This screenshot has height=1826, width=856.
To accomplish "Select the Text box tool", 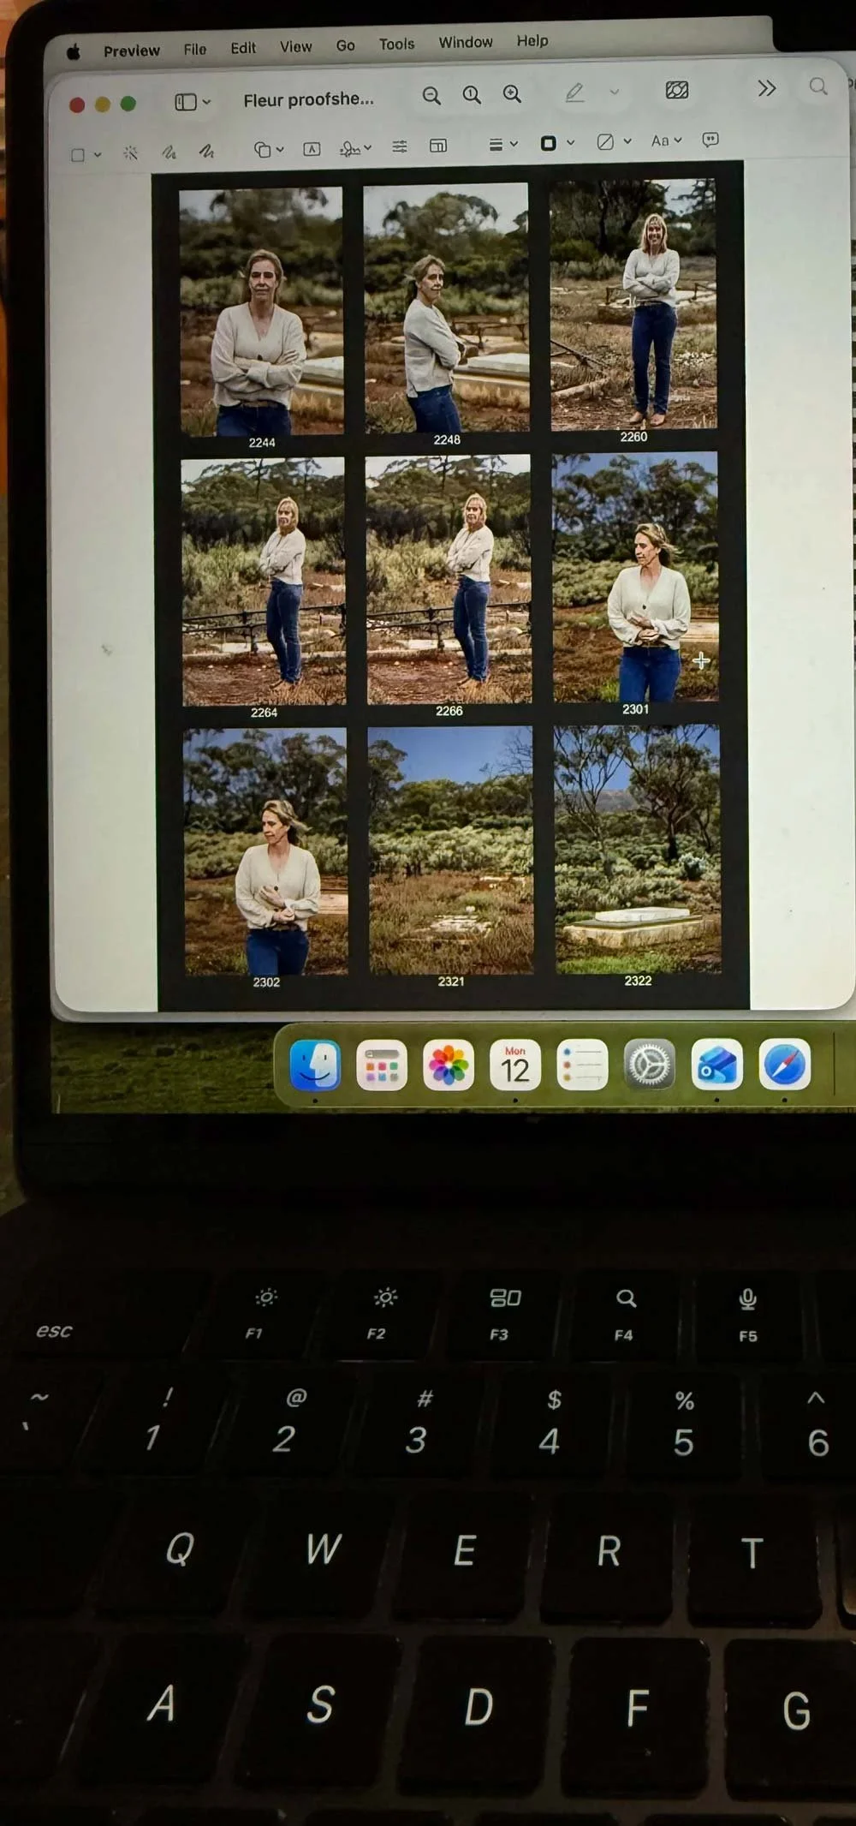I will point(312,149).
